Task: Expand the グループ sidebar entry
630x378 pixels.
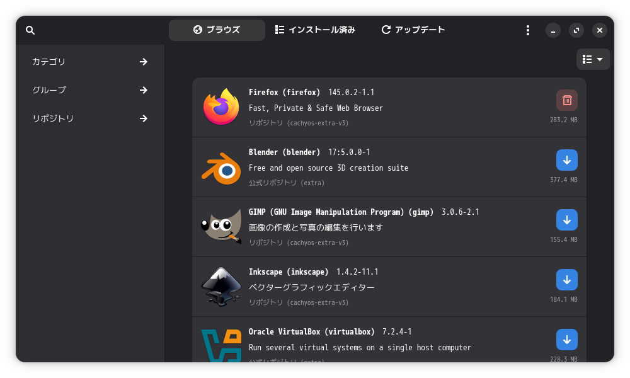Action: coord(88,90)
